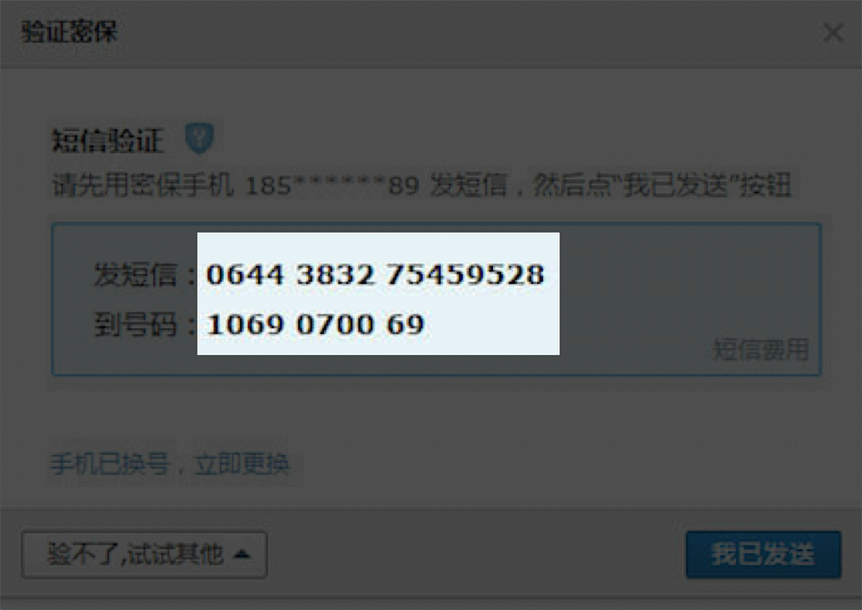
Task: Close the 验证密保 dialog with X
Action: click(x=833, y=32)
